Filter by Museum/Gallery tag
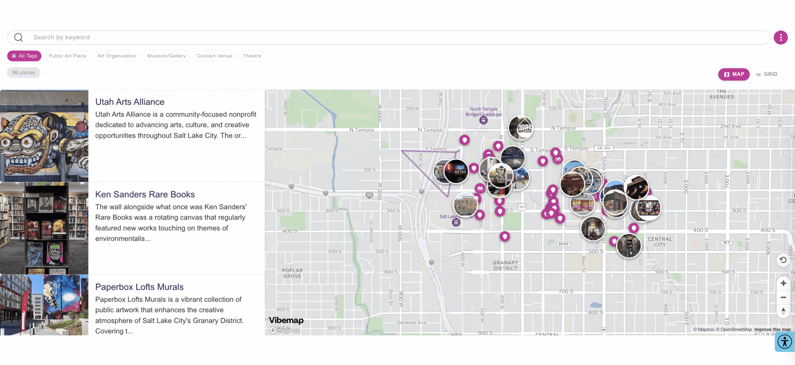This screenshot has height=365, width=795. coord(167,56)
